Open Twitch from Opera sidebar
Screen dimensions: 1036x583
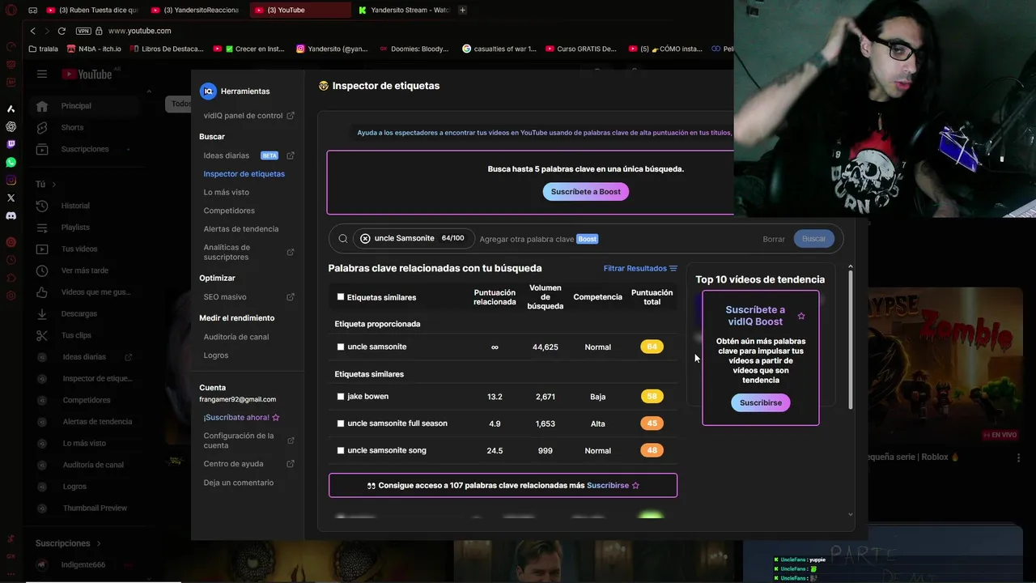(x=11, y=144)
